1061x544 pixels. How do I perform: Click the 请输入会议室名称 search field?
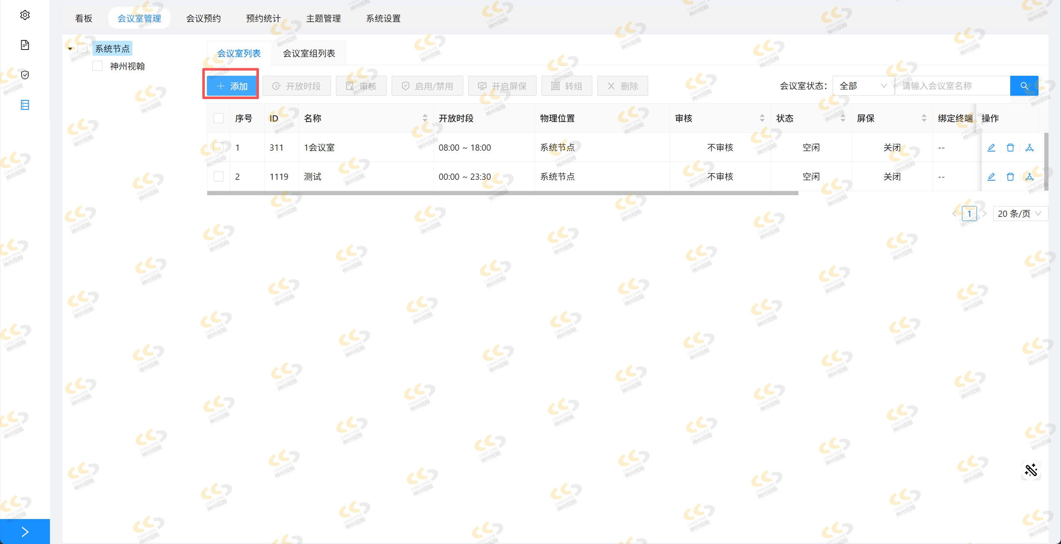tap(952, 86)
